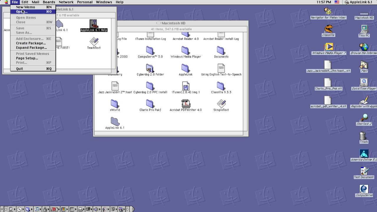Screen dimensions: 377x212
Task: Open the Mail menu
Action: [35, 2]
